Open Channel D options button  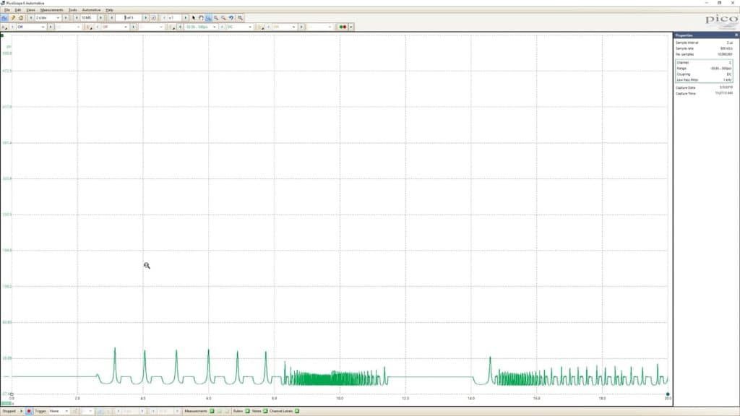(260, 27)
